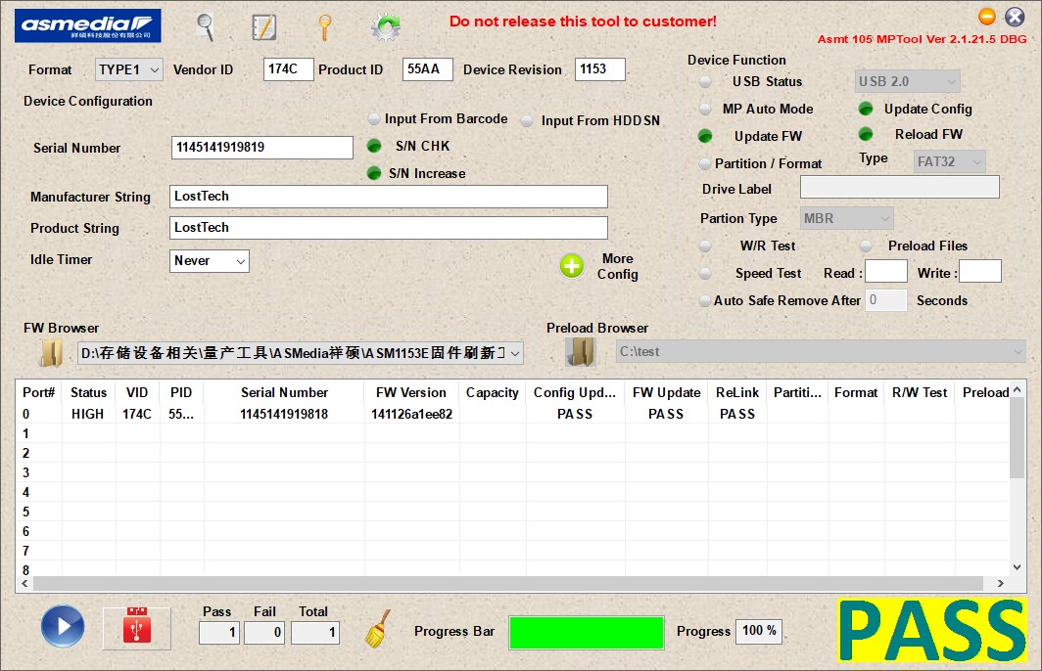The width and height of the screenshot is (1042, 671).
Task: Open Idle Timer Never dropdown
Action: coord(210,261)
